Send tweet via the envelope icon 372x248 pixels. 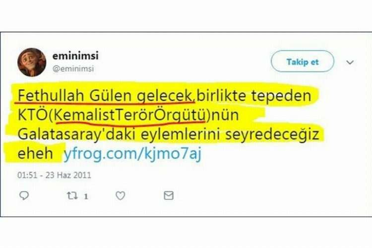169,195
